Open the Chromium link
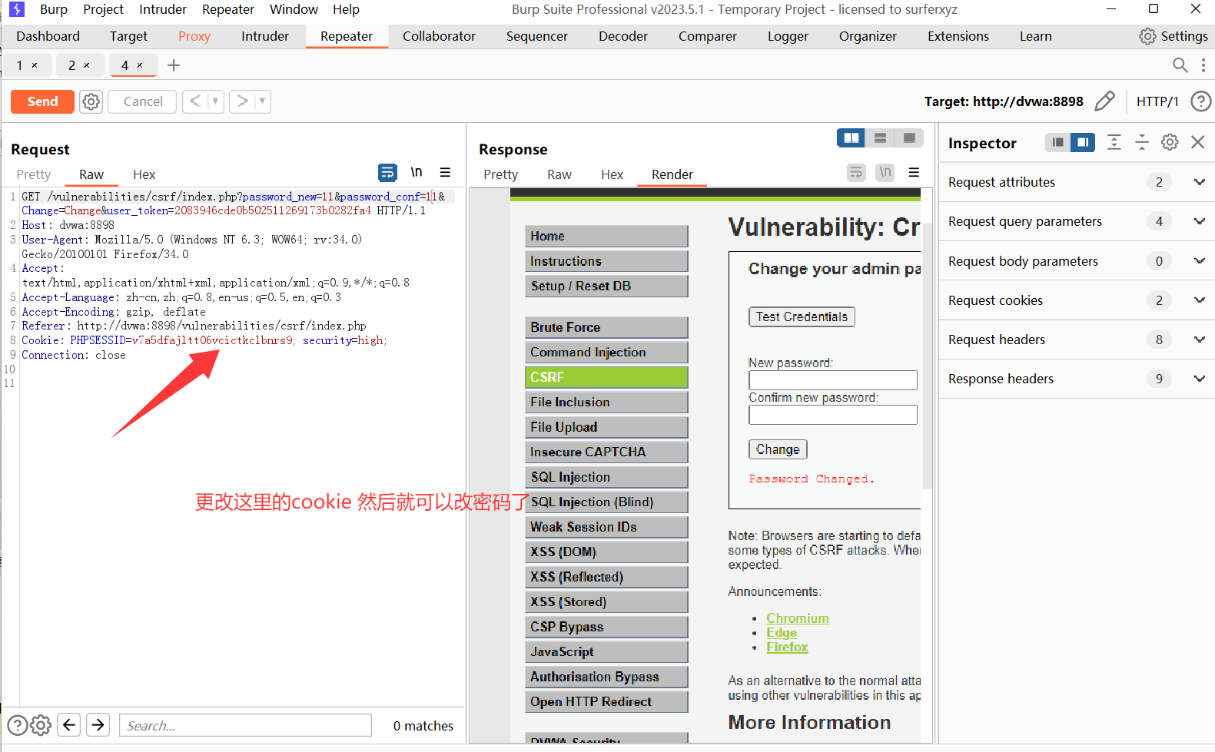The height and width of the screenshot is (752, 1215). (x=797, y=618)
